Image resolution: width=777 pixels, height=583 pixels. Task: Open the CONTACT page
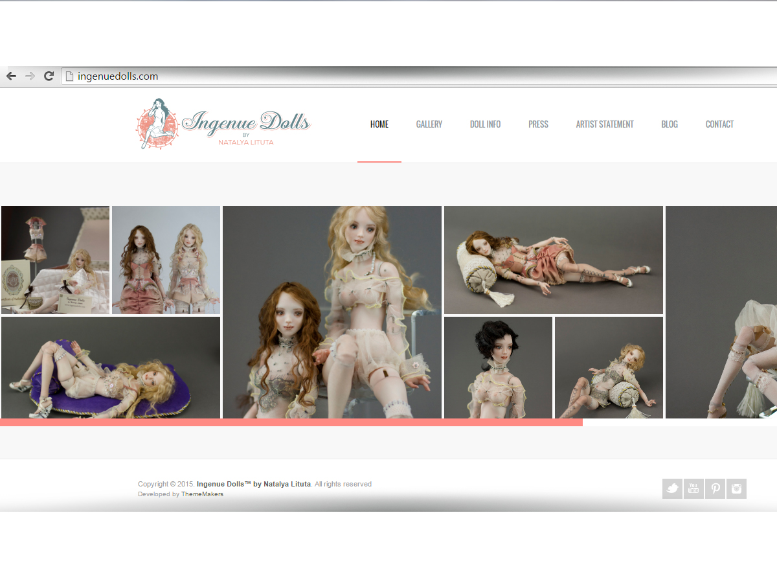pos(719,124)
